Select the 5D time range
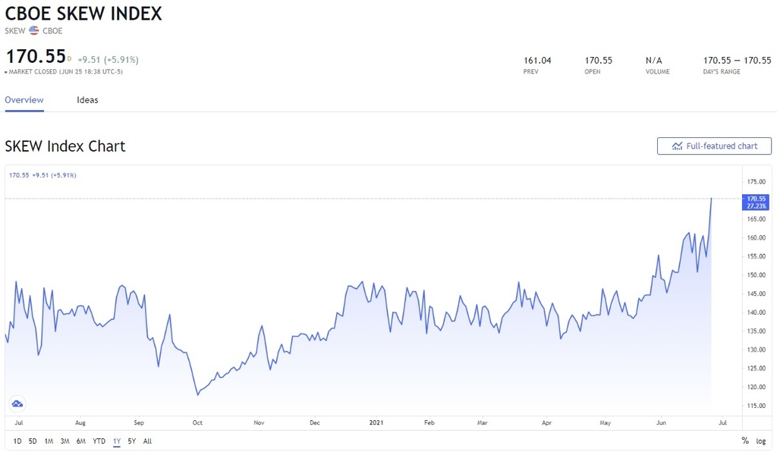The image size is (777, 452). pyautogui.click(x=33, y=441)
